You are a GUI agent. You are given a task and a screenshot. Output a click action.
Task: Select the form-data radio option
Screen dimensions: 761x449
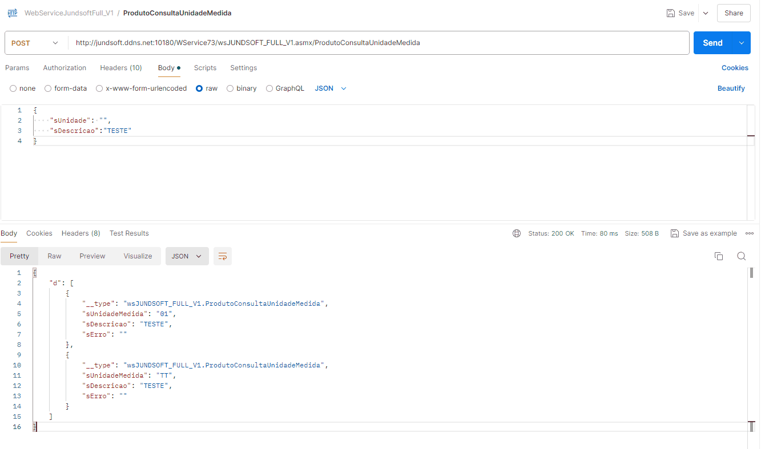[48, 88]
